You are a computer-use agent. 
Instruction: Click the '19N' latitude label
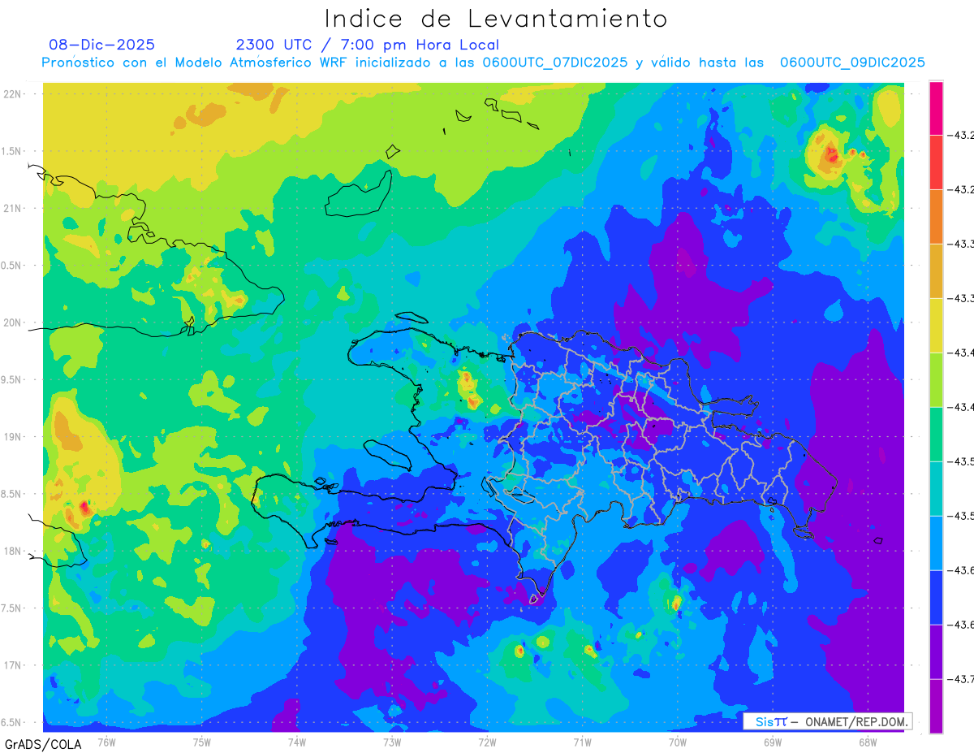pos(13,436)
